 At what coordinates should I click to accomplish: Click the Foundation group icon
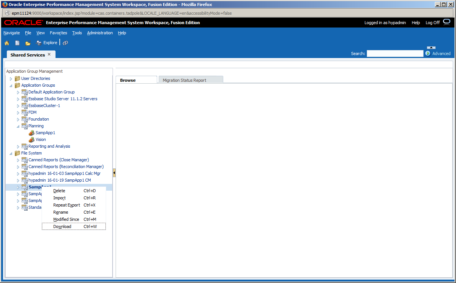coord(25,119)
